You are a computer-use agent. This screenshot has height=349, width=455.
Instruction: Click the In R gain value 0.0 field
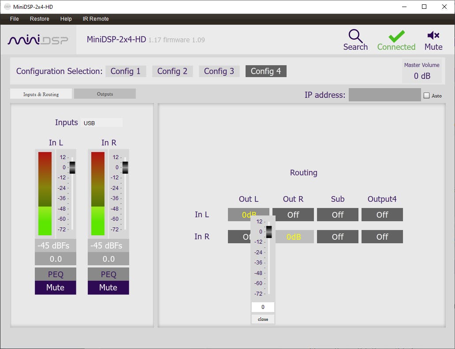[x=108, y=259]
